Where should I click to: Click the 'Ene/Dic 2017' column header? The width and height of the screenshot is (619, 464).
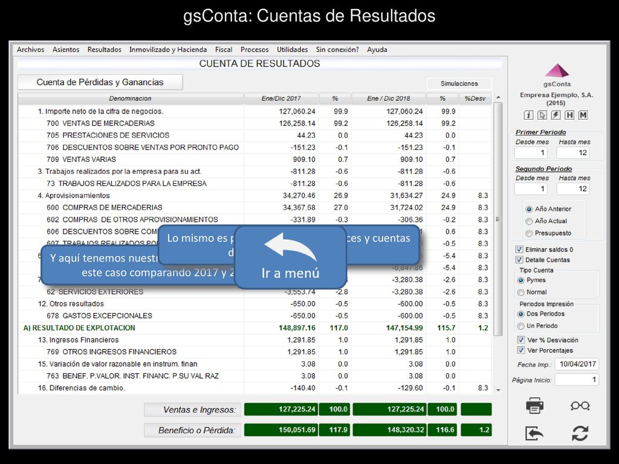tap(281, 98)
